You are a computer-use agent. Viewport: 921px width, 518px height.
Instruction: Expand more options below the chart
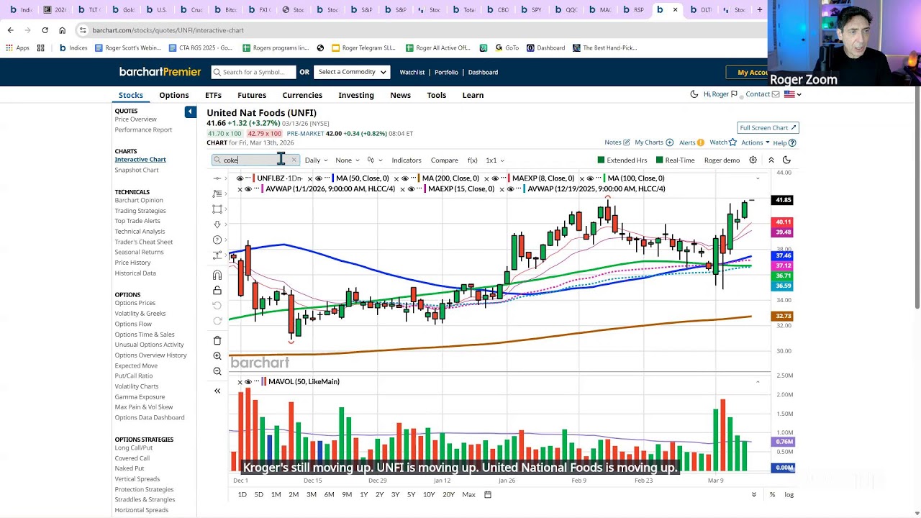[x=754, y=495]
